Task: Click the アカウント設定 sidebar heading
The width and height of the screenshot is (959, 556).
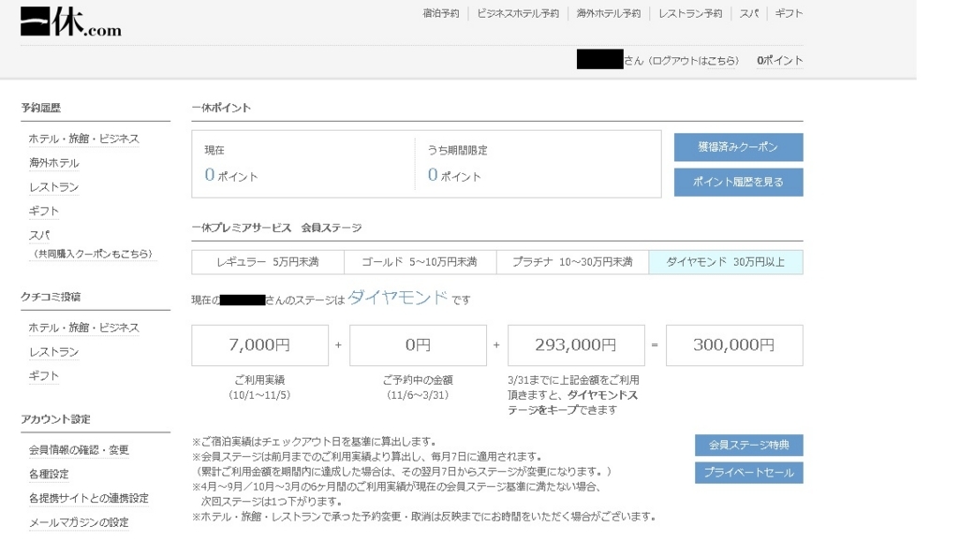Action: [x=55, y=419]
